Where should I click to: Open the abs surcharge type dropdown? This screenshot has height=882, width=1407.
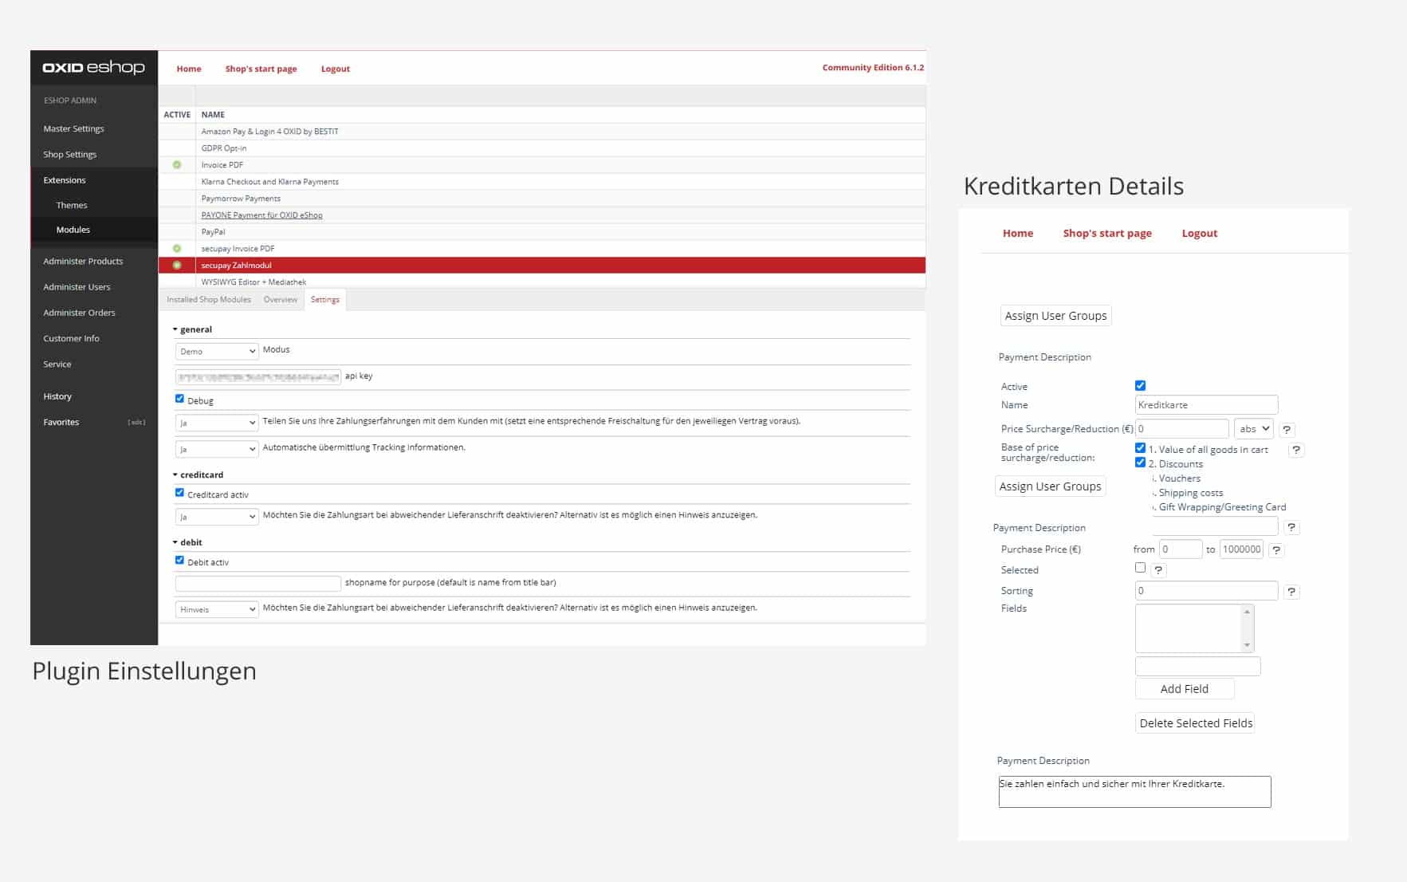tap(1253, 429)
